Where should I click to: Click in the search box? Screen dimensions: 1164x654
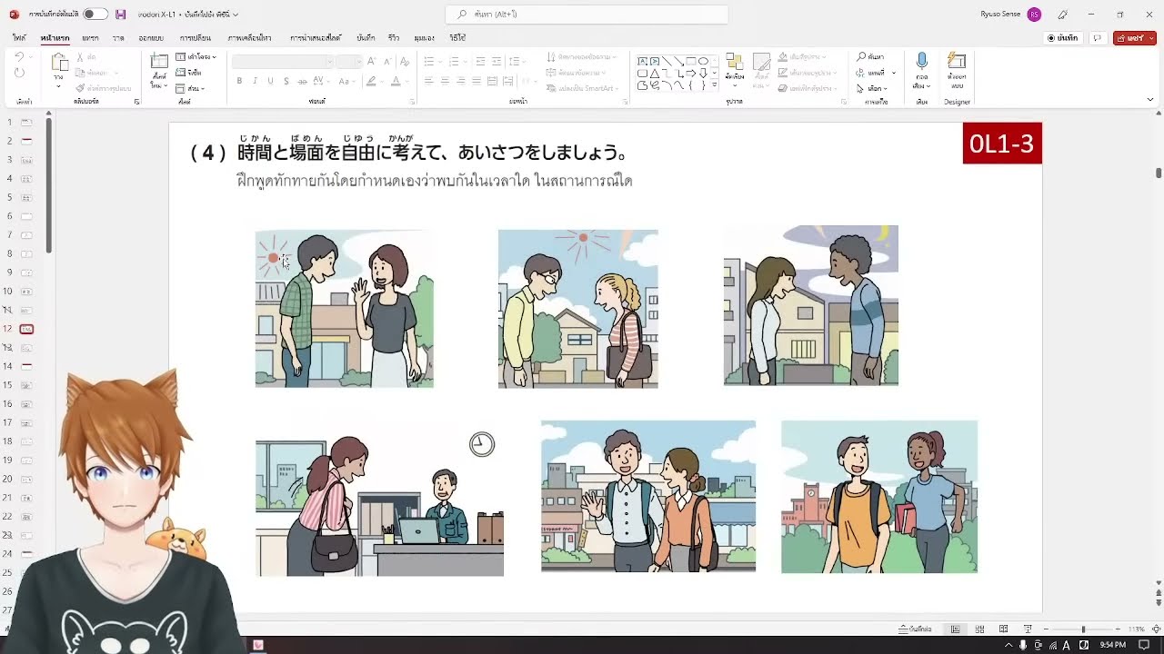pos(587,15)
